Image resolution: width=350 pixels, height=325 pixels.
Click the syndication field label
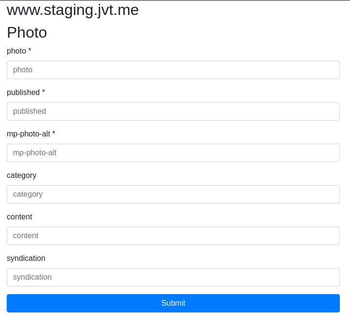(x=26, y=258)
